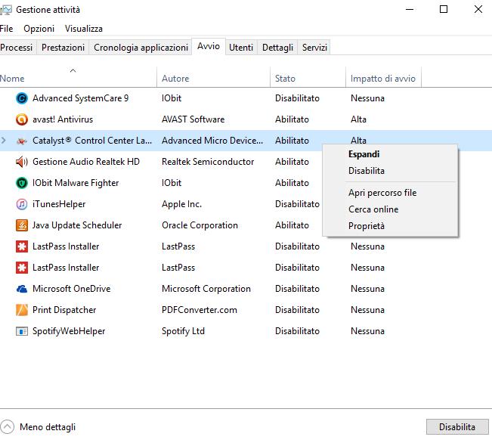The width and height of the screenshot is (492, 440).
Task: Click the Meno dettagli link
Action: click(48, 427)
